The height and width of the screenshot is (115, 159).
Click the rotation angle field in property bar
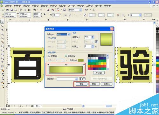pos(56,15)
